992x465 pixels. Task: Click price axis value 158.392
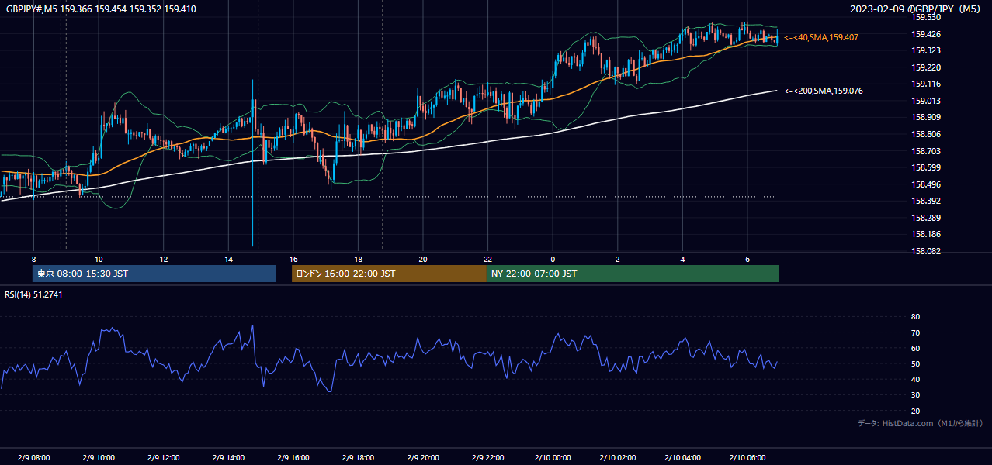(x=926, y=201)
